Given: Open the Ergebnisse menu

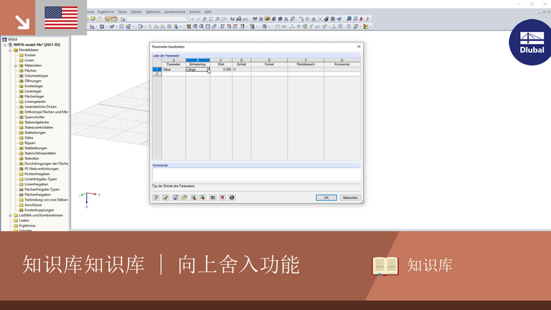Looking at the screenshot, I should pos(106,12).
